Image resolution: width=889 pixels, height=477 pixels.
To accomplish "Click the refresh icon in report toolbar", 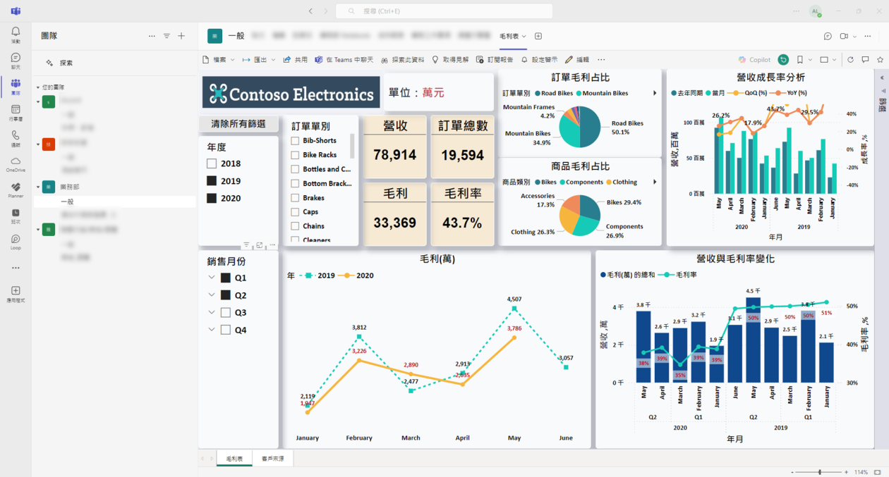I will click(850, 60).
